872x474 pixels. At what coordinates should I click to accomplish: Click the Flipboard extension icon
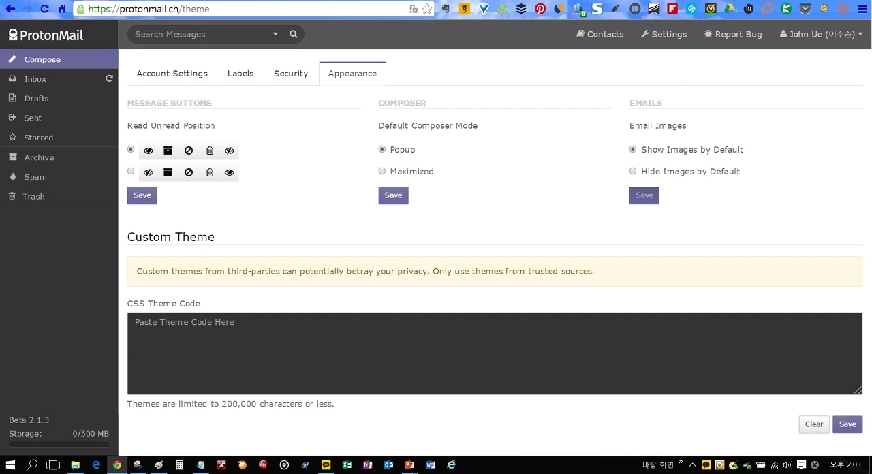(672, 9)
